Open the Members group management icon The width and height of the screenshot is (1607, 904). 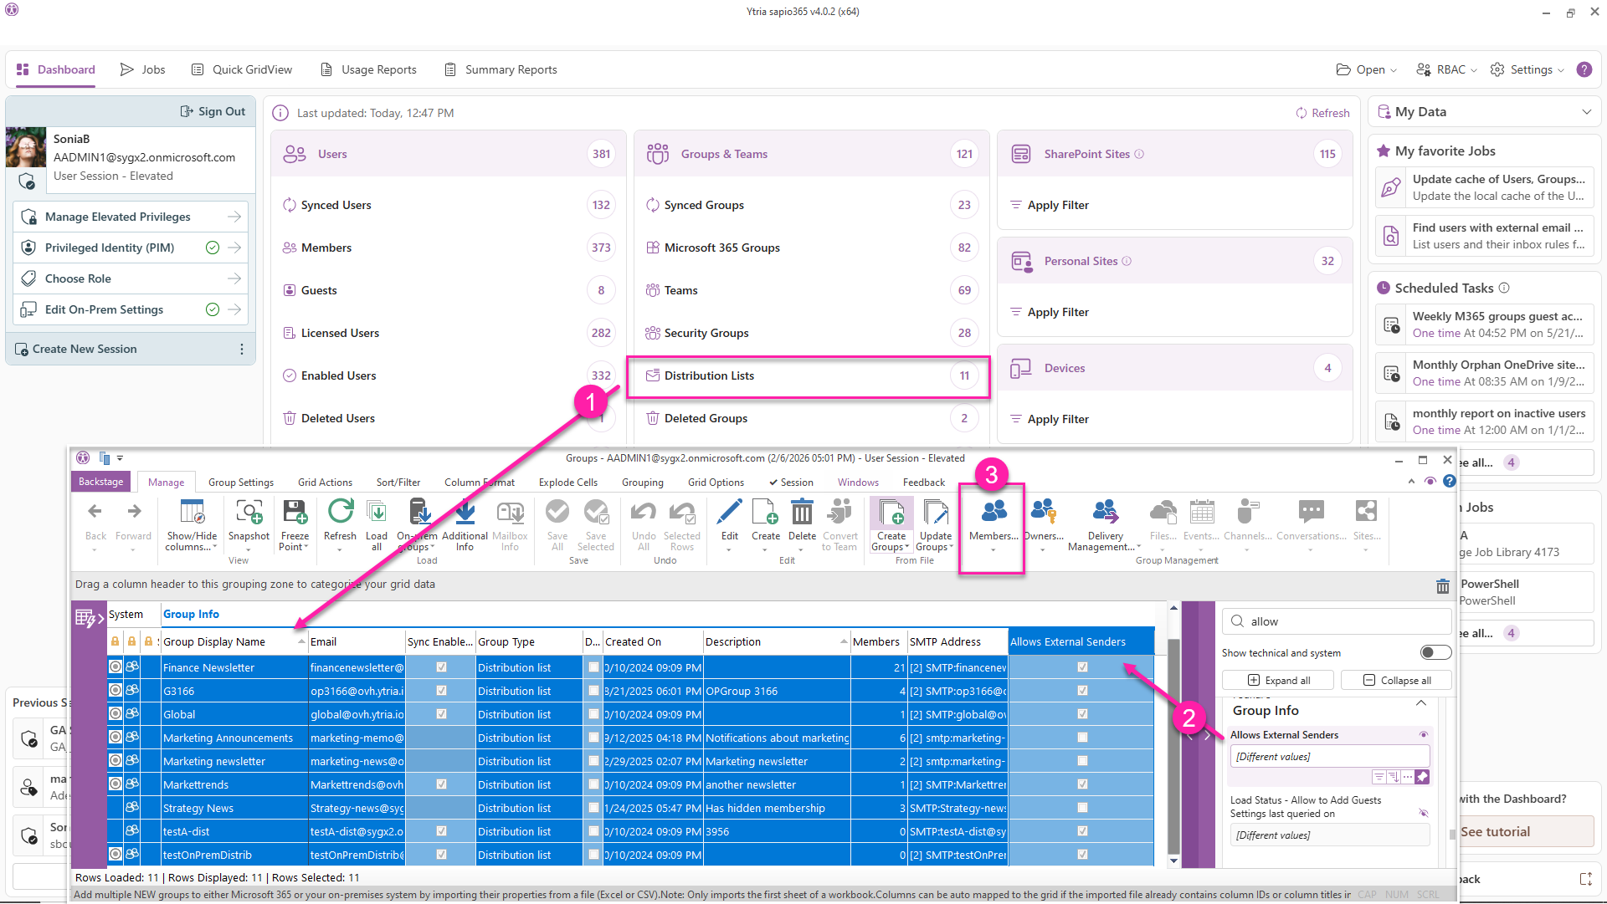click(993, 513)
